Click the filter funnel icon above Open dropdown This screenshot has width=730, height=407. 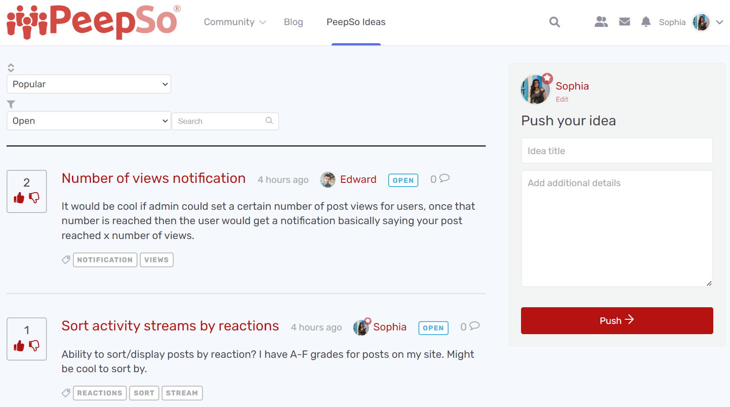(x=11, y=104)
